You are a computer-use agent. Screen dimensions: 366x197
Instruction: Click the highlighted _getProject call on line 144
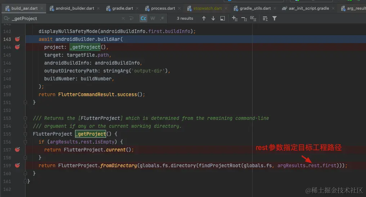coord(85,47)
